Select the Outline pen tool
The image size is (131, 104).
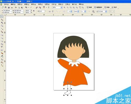click(2, 59)
